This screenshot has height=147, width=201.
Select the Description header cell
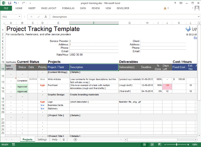tap(94, 67)
